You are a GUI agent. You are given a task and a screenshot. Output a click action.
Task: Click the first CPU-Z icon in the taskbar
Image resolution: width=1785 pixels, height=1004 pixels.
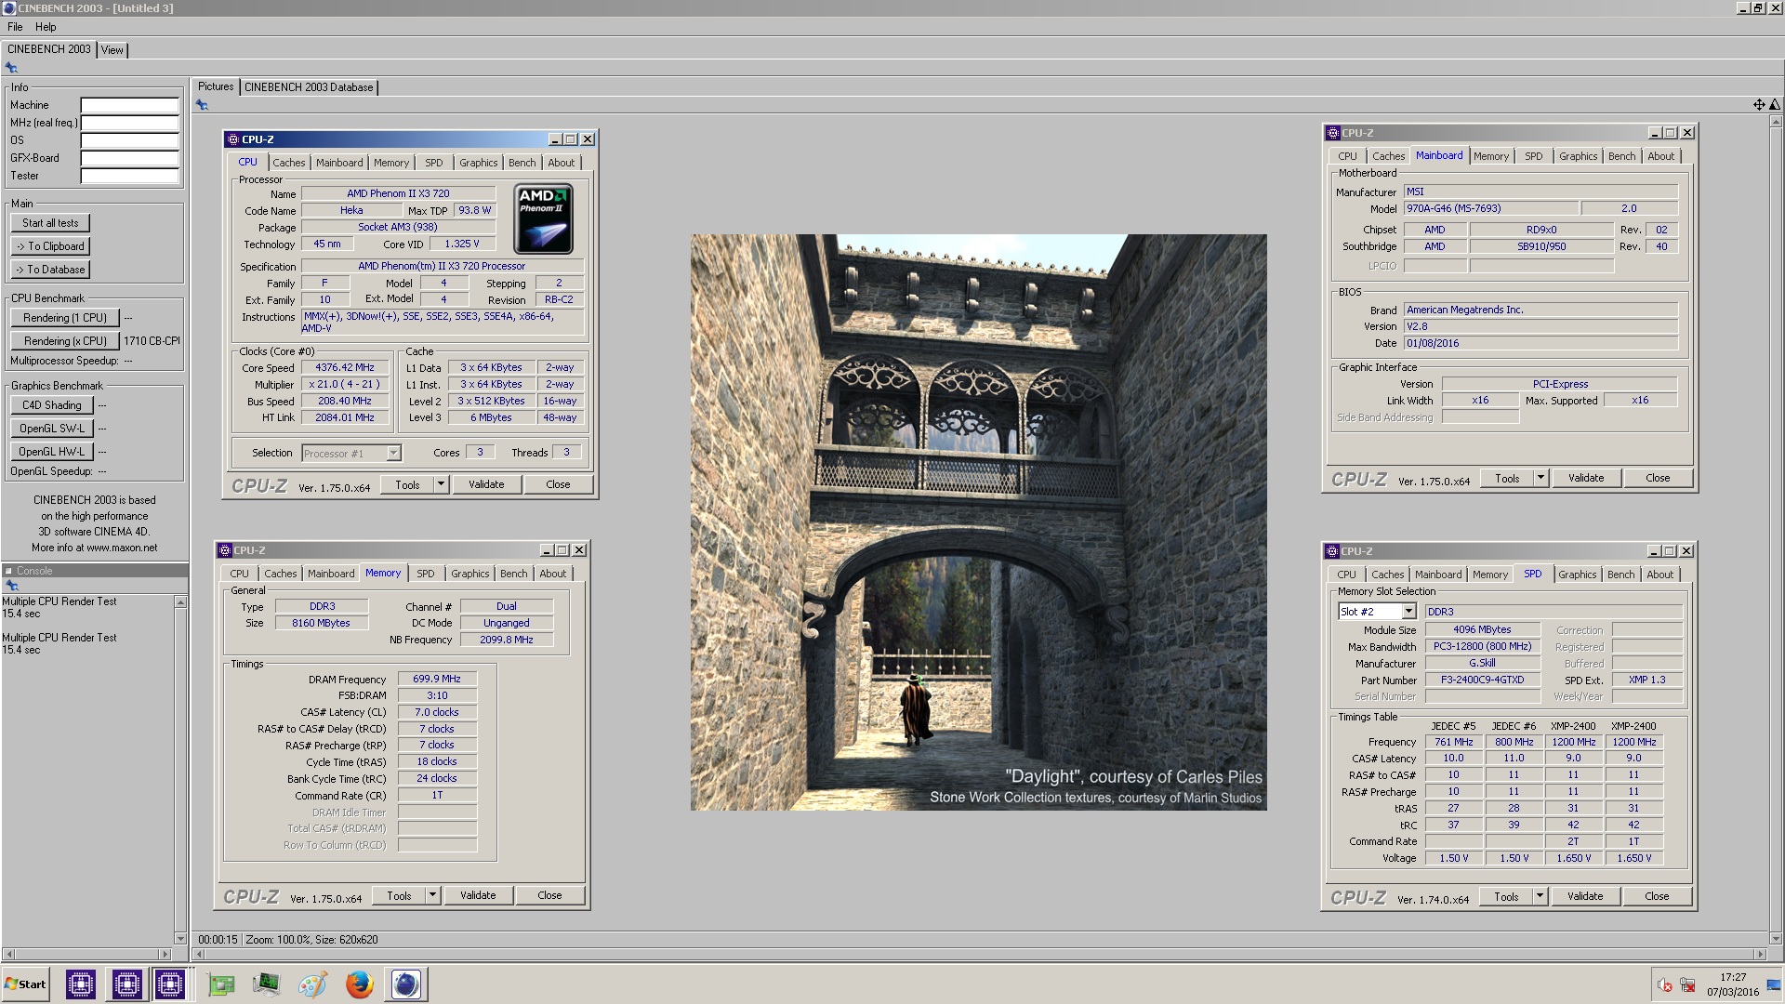(x=81, y=984)
